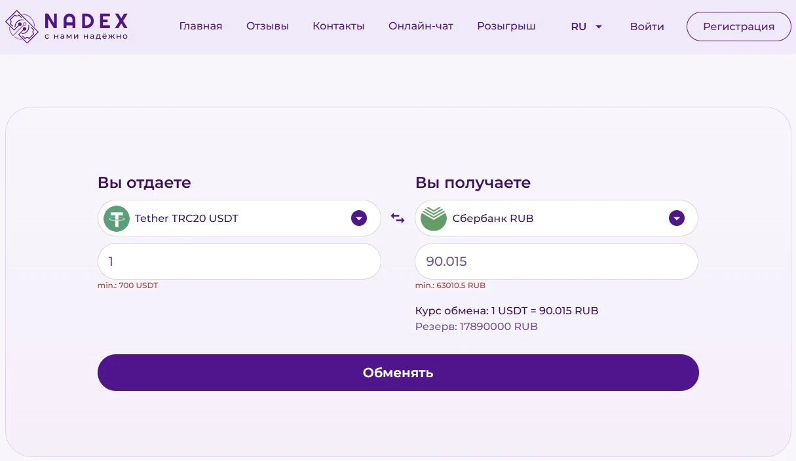The height and width of the screenshot is (461, 796).
Task: Select the Tether TRC20 USDT currency box
Action: click(239, 218)
